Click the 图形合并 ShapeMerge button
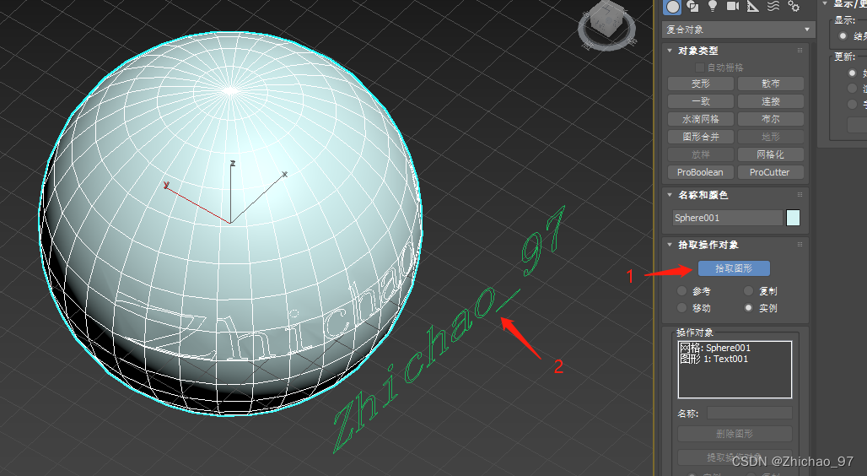The width and height of the screenshot is (867, 476). 701,137
